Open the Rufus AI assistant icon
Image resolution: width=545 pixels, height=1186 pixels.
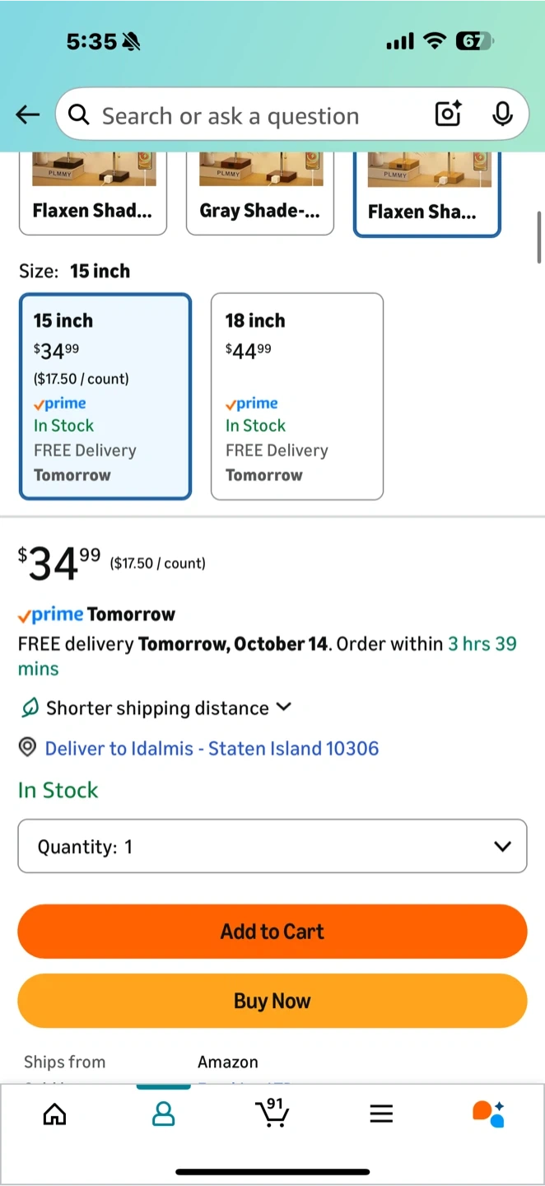click(x=488, y=1114)
